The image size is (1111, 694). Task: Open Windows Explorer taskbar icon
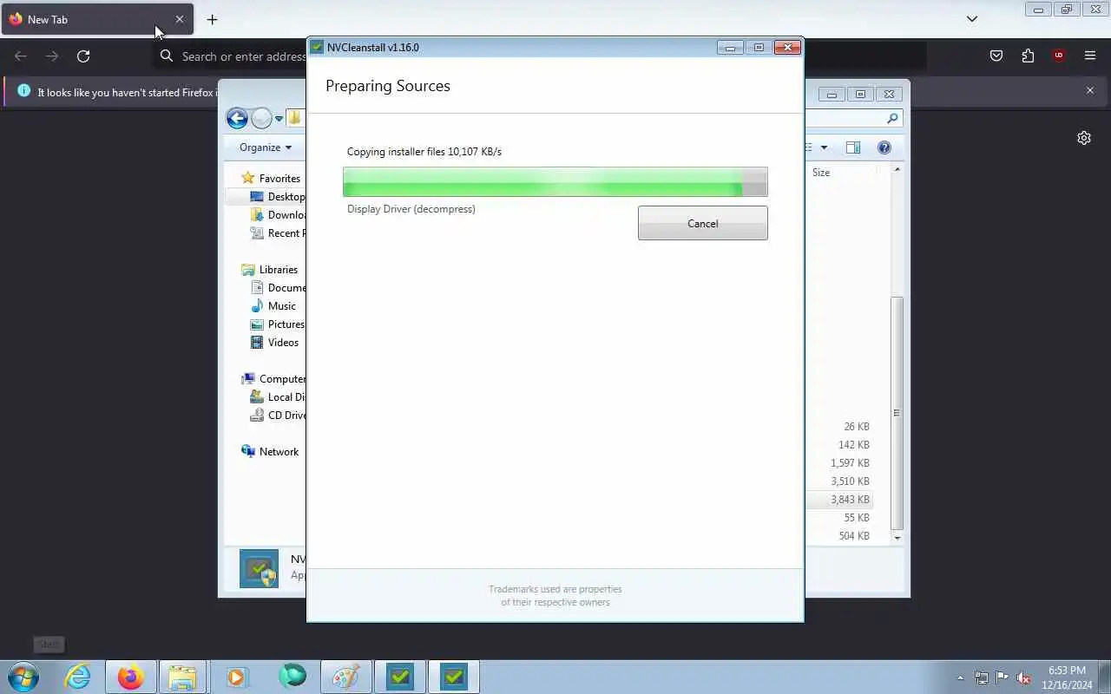point(182,677)
